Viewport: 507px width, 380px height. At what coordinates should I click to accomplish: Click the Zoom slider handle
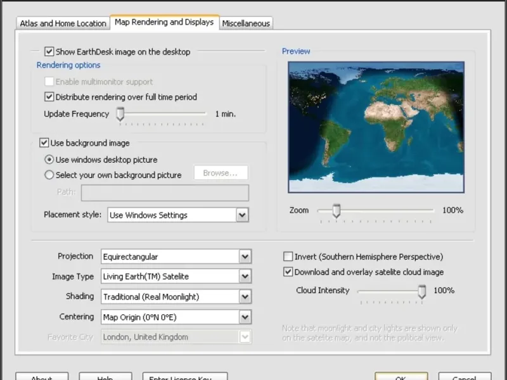coord(337,210)
